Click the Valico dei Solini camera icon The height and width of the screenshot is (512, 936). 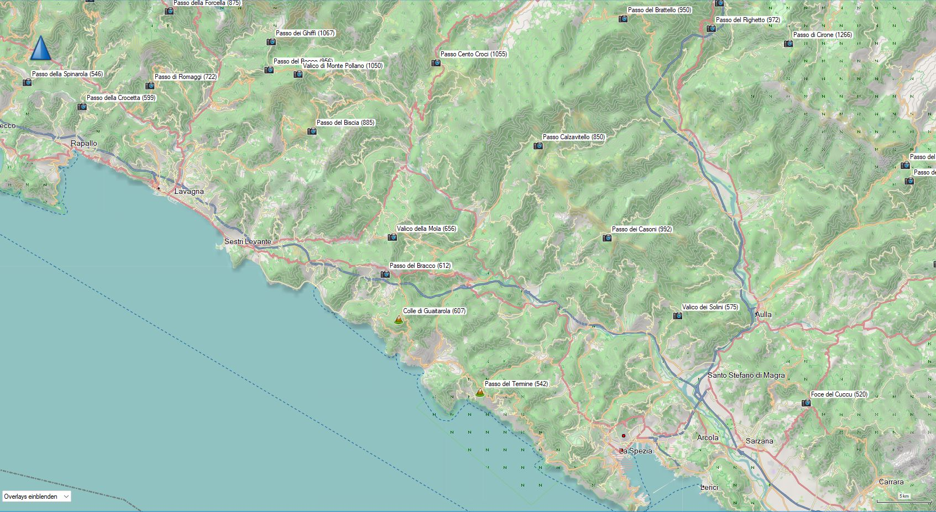677,316
